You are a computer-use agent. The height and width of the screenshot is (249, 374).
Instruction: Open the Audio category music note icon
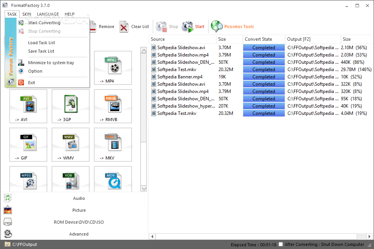coord(8,198)
